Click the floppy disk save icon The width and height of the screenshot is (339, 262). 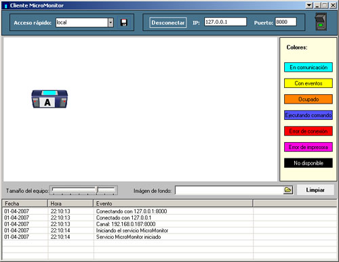point(123,22)
